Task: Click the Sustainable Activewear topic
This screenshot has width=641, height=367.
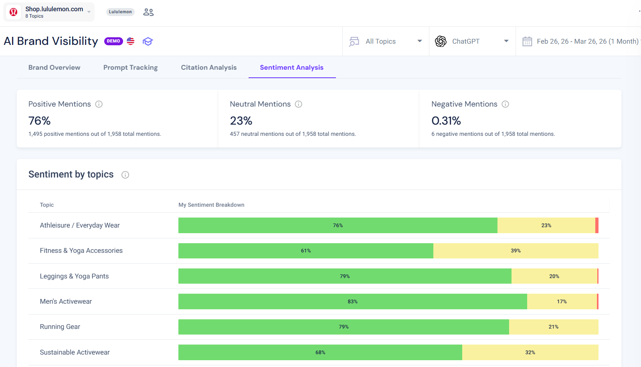Action: point(75,352)
